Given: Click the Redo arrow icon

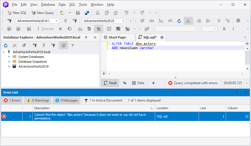Looking at the screenshot, I should coord(142,13).
